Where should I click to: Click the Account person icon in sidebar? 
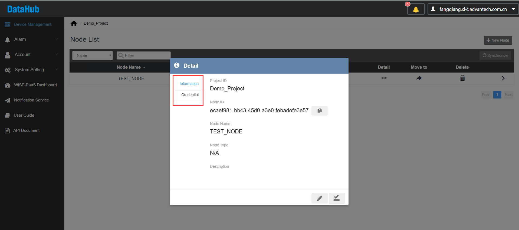point(8,55)
